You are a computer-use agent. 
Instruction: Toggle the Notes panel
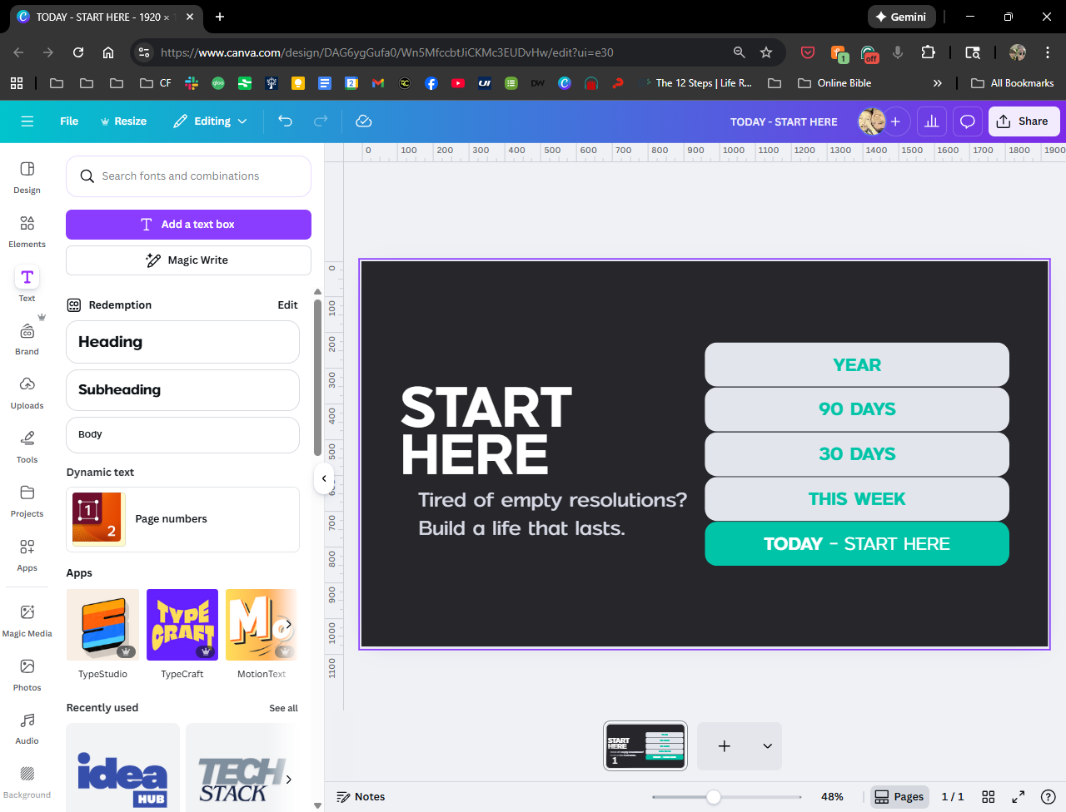tap(361, 796)
